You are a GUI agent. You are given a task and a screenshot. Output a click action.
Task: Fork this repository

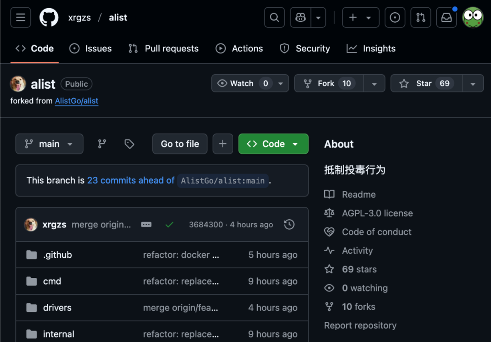[x=329, y=83]
